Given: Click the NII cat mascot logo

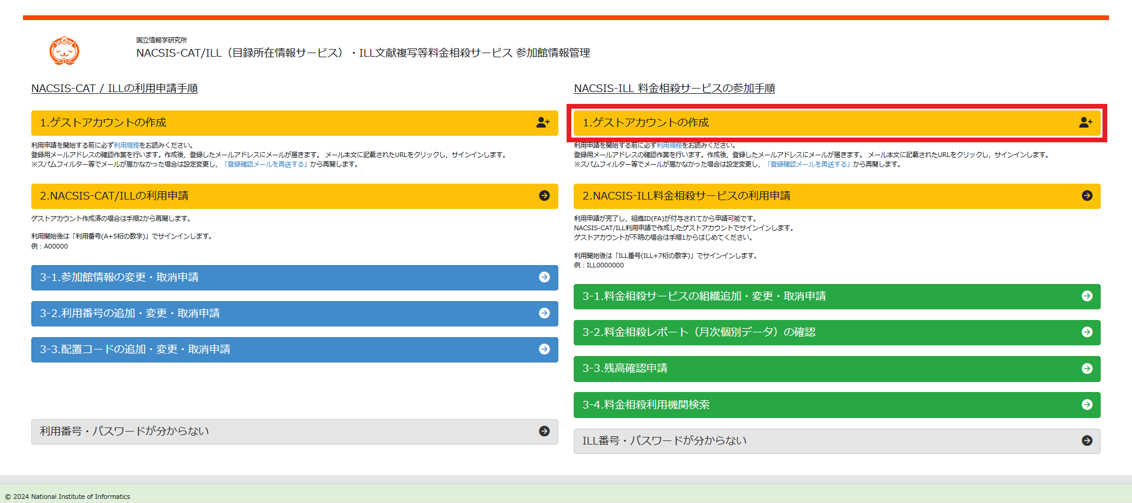Looking at the screenshot, I should point(64,51).
